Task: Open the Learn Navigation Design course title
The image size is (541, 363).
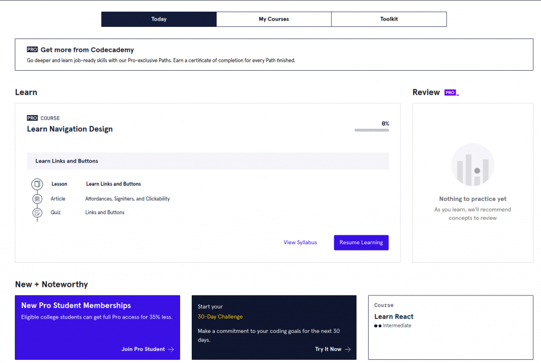Action: point(70,129)
